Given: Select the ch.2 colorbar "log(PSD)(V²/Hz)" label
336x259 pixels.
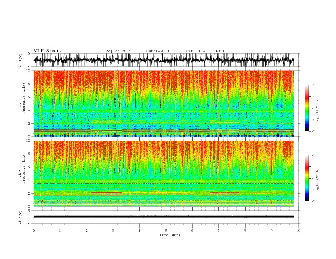Looking at the screenshot, I should point(317,180).
